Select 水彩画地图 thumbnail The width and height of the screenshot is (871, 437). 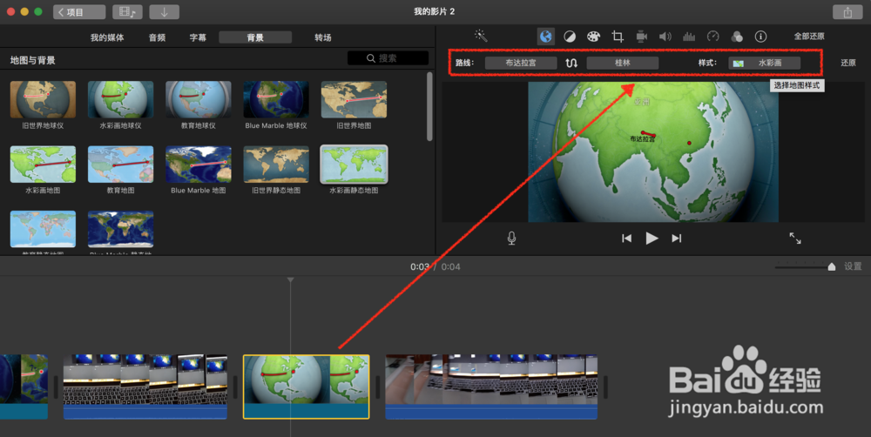coord(43,165)
